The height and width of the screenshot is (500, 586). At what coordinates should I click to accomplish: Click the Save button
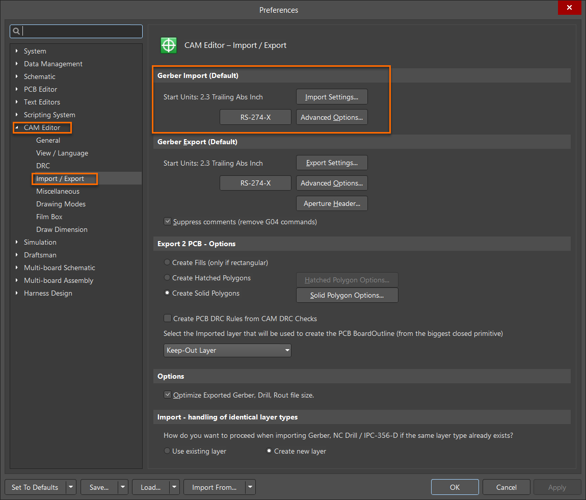[x=99, y=487]
